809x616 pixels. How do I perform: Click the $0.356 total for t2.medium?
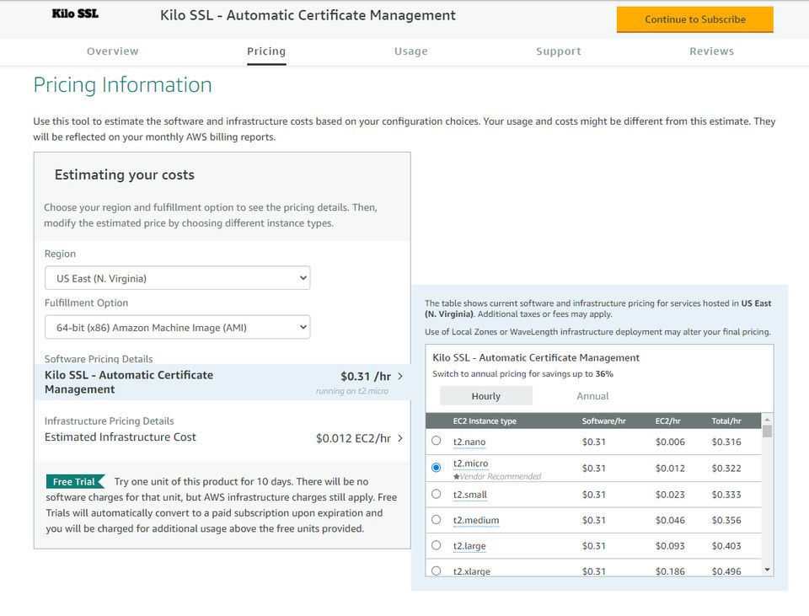coord(726,521)
